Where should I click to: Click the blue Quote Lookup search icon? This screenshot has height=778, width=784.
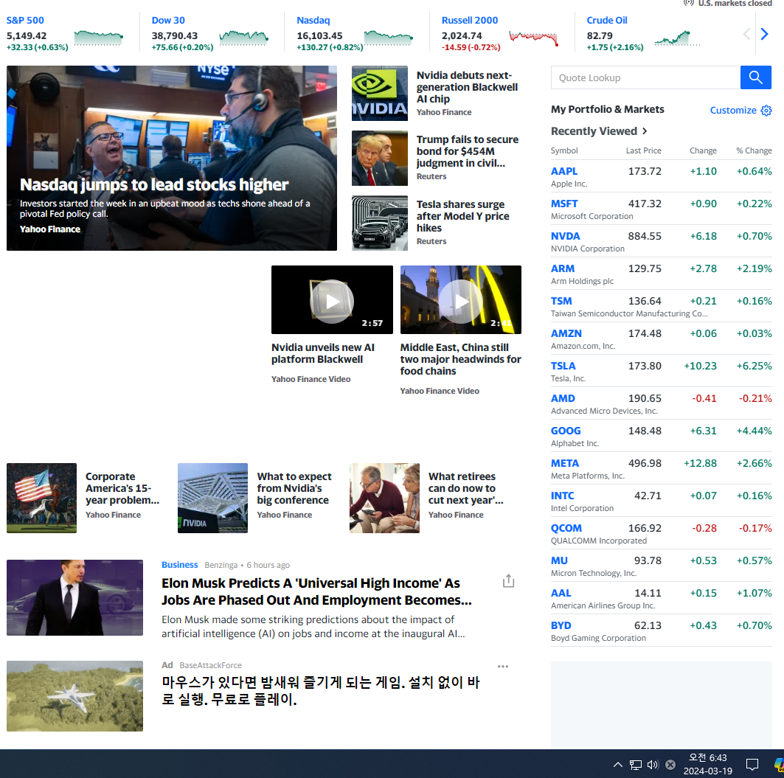(x=755, y=77)
